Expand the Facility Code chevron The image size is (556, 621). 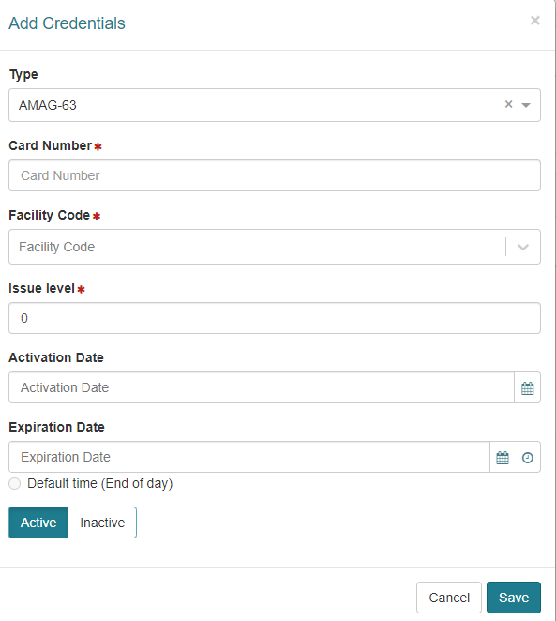point(523,247)
